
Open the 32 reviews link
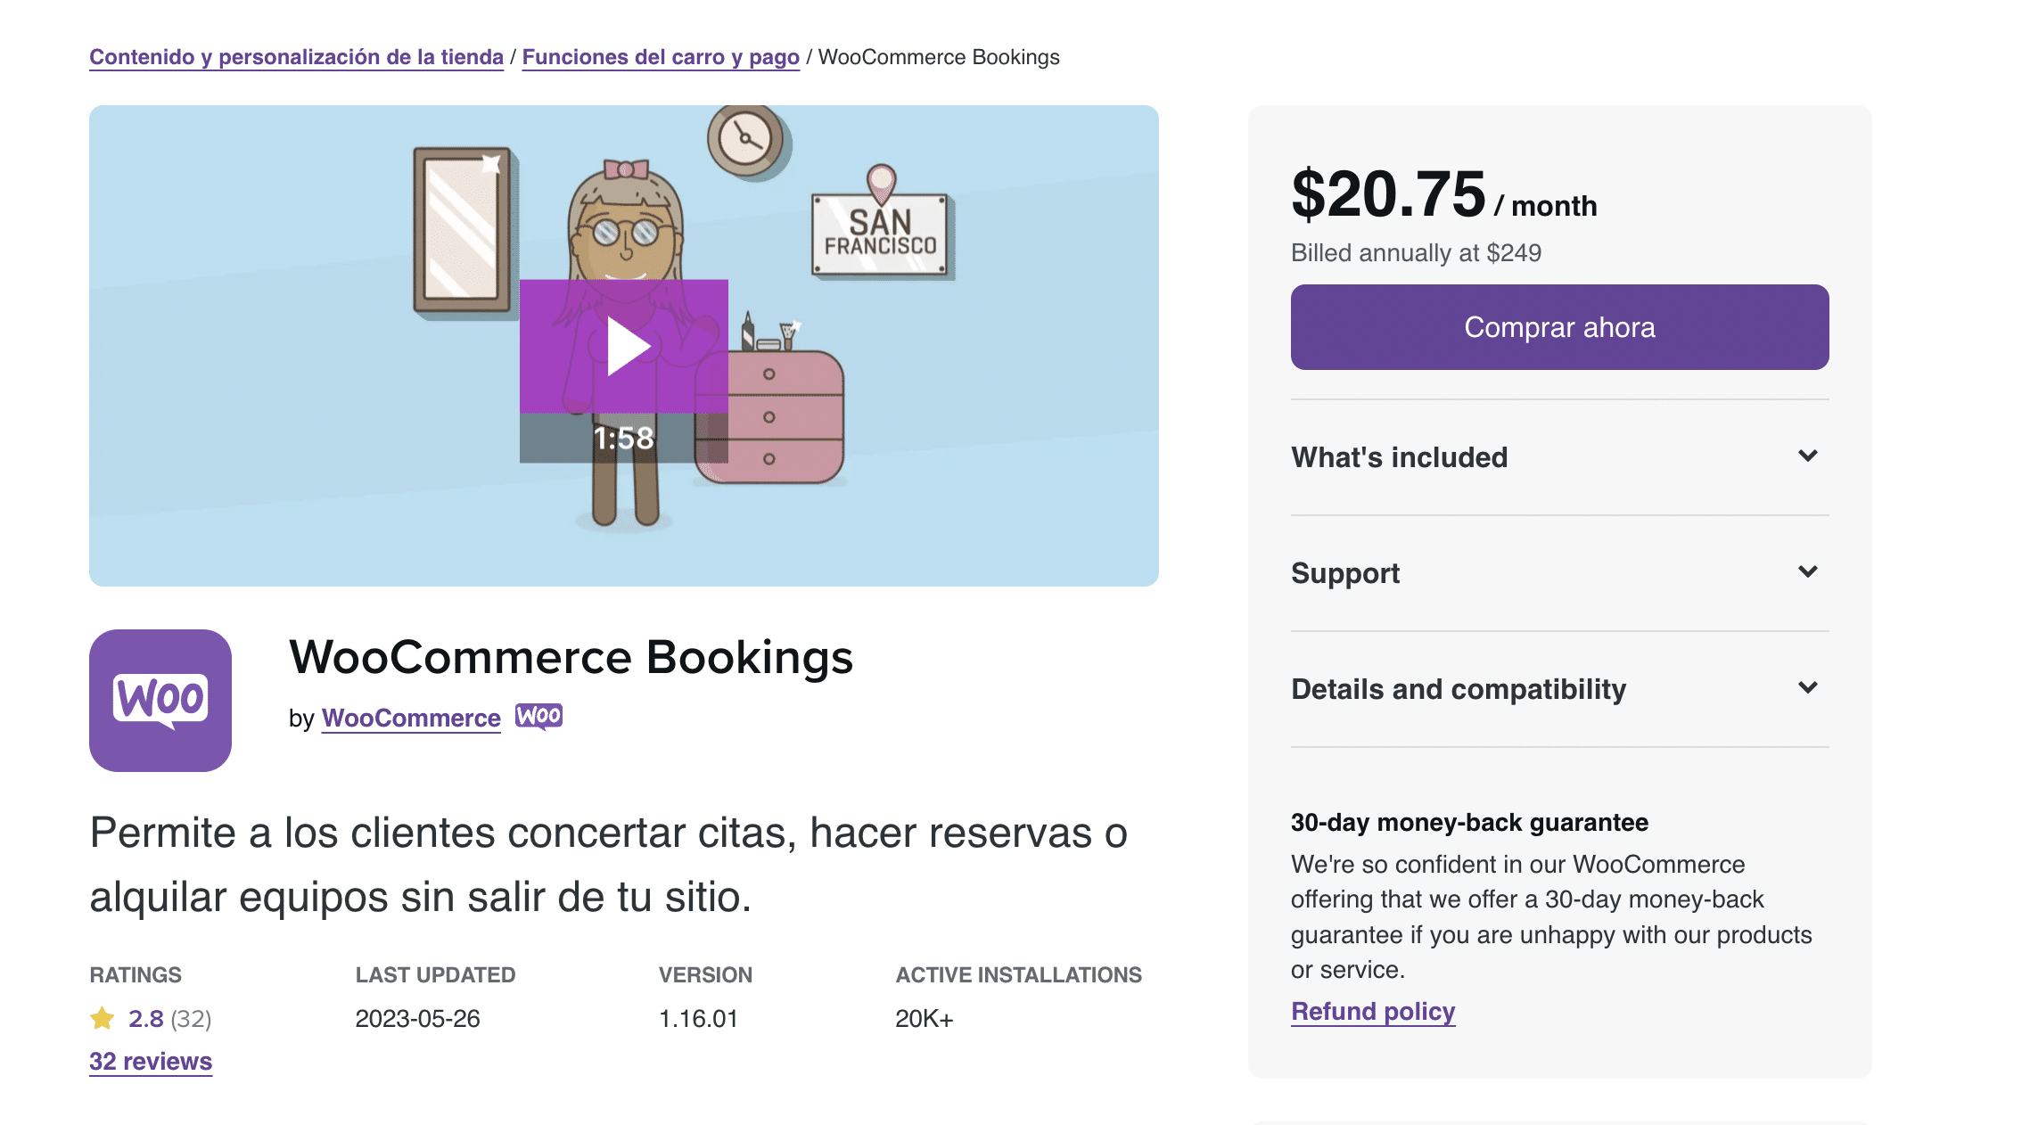[x=151, y=1062]
